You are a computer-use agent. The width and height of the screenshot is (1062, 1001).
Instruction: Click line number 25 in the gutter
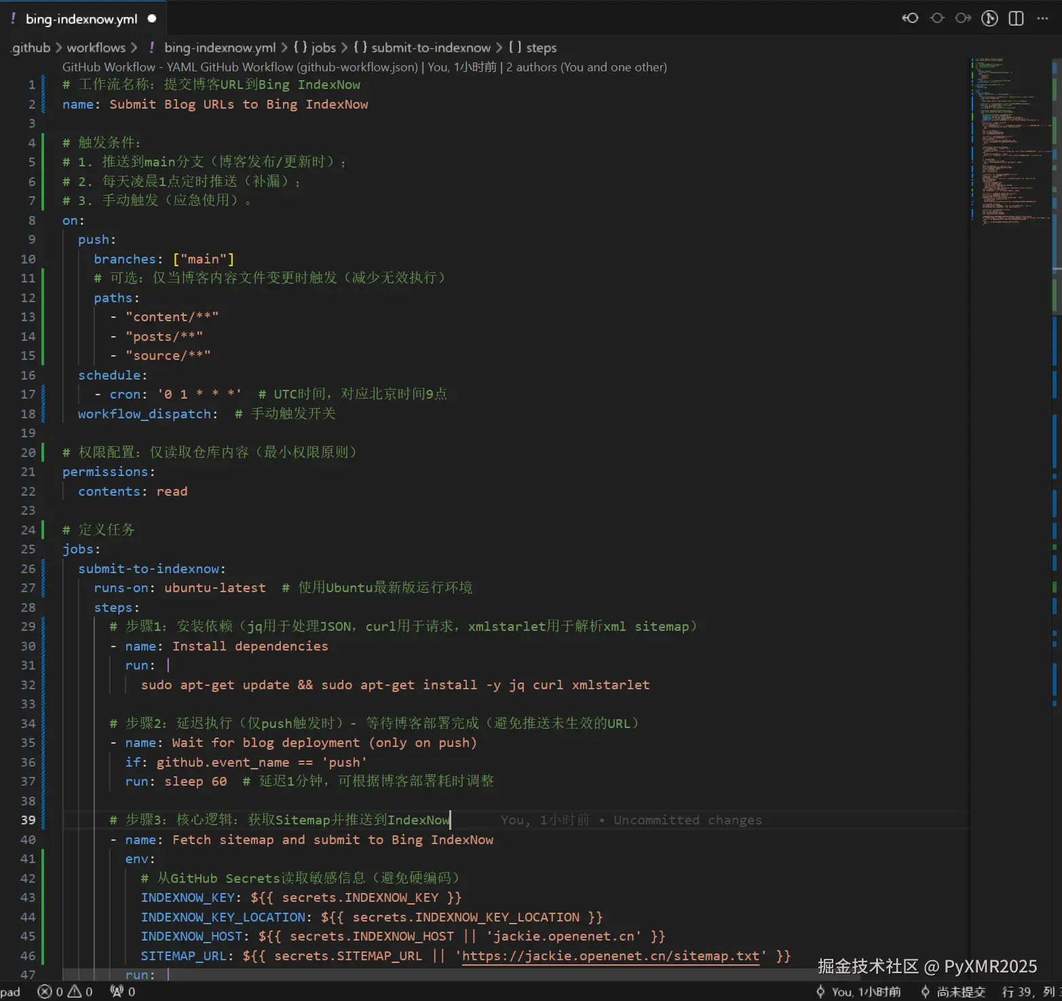[x=28, y=549]
